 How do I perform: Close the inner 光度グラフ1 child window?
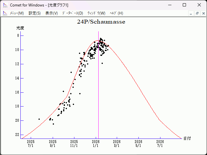tap(203, 13)
